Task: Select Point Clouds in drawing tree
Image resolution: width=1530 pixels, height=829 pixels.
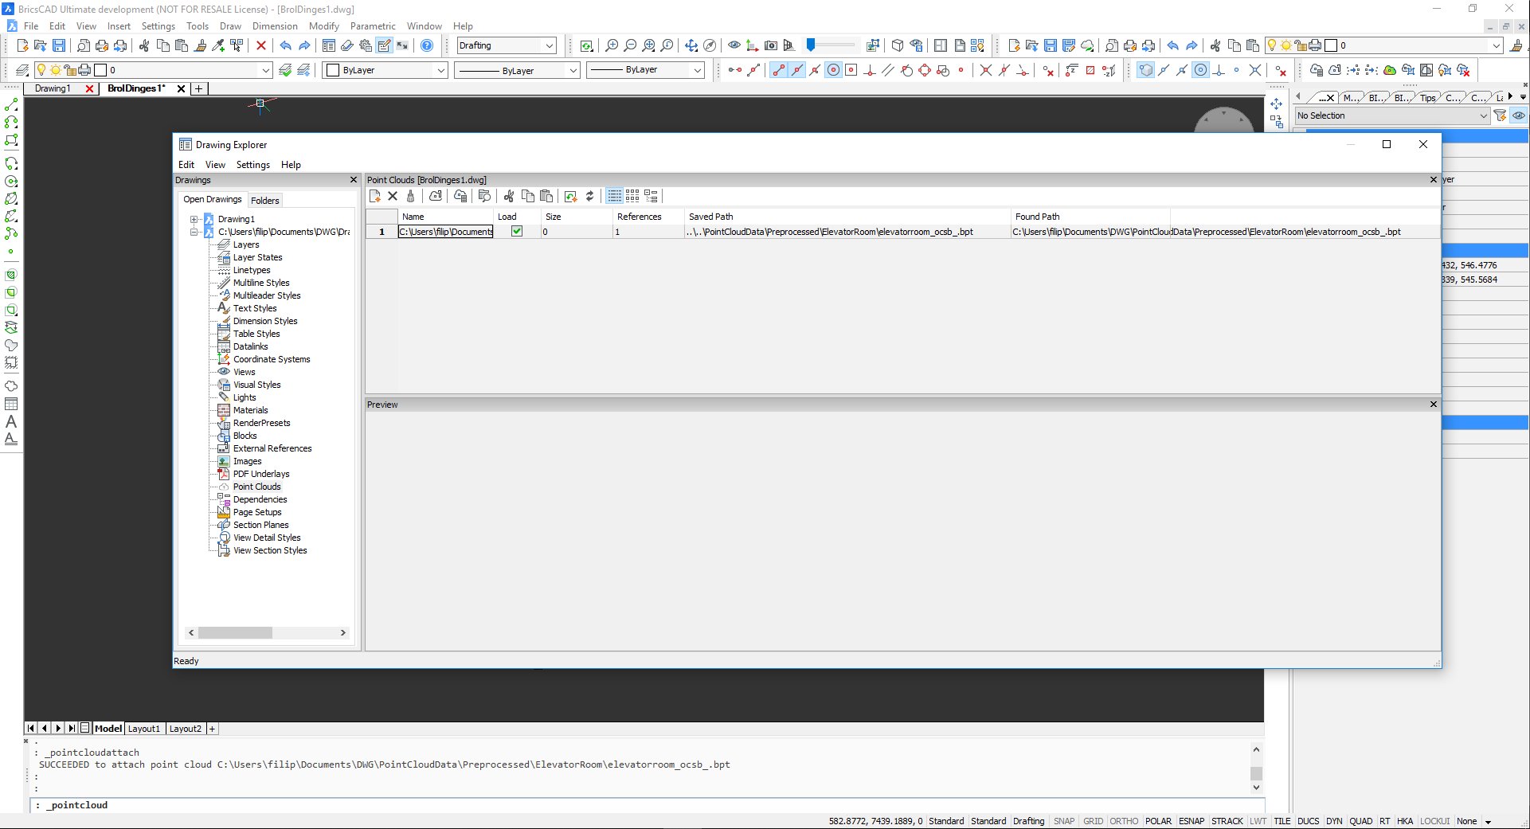Action: click(256, 487)
